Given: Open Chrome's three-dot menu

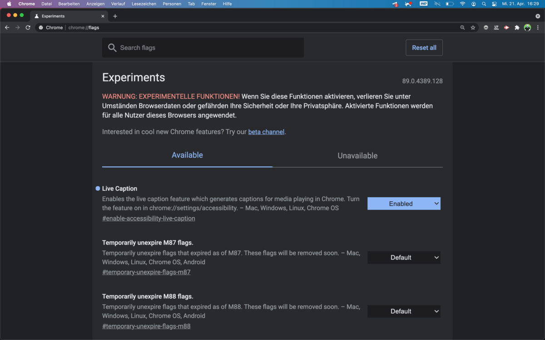Looking at the screenshot, I should point(538,28).
